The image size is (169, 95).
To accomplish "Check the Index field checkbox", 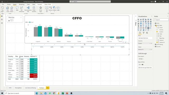I will click(x=157, y=34).
